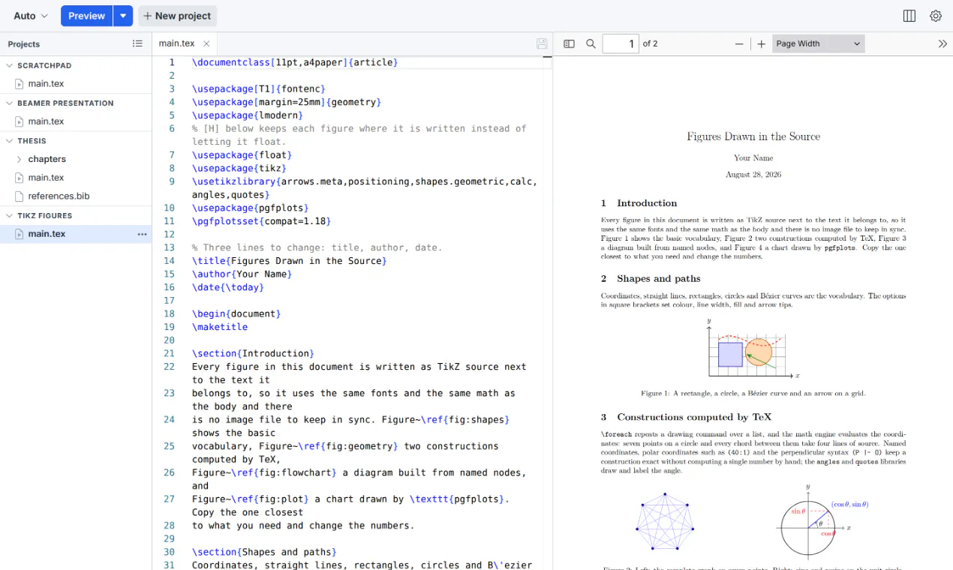Click the \usepackage{tikz} line
Image resolution: width=953 pixels, height=570 pixels.
(x=239, y=168)
